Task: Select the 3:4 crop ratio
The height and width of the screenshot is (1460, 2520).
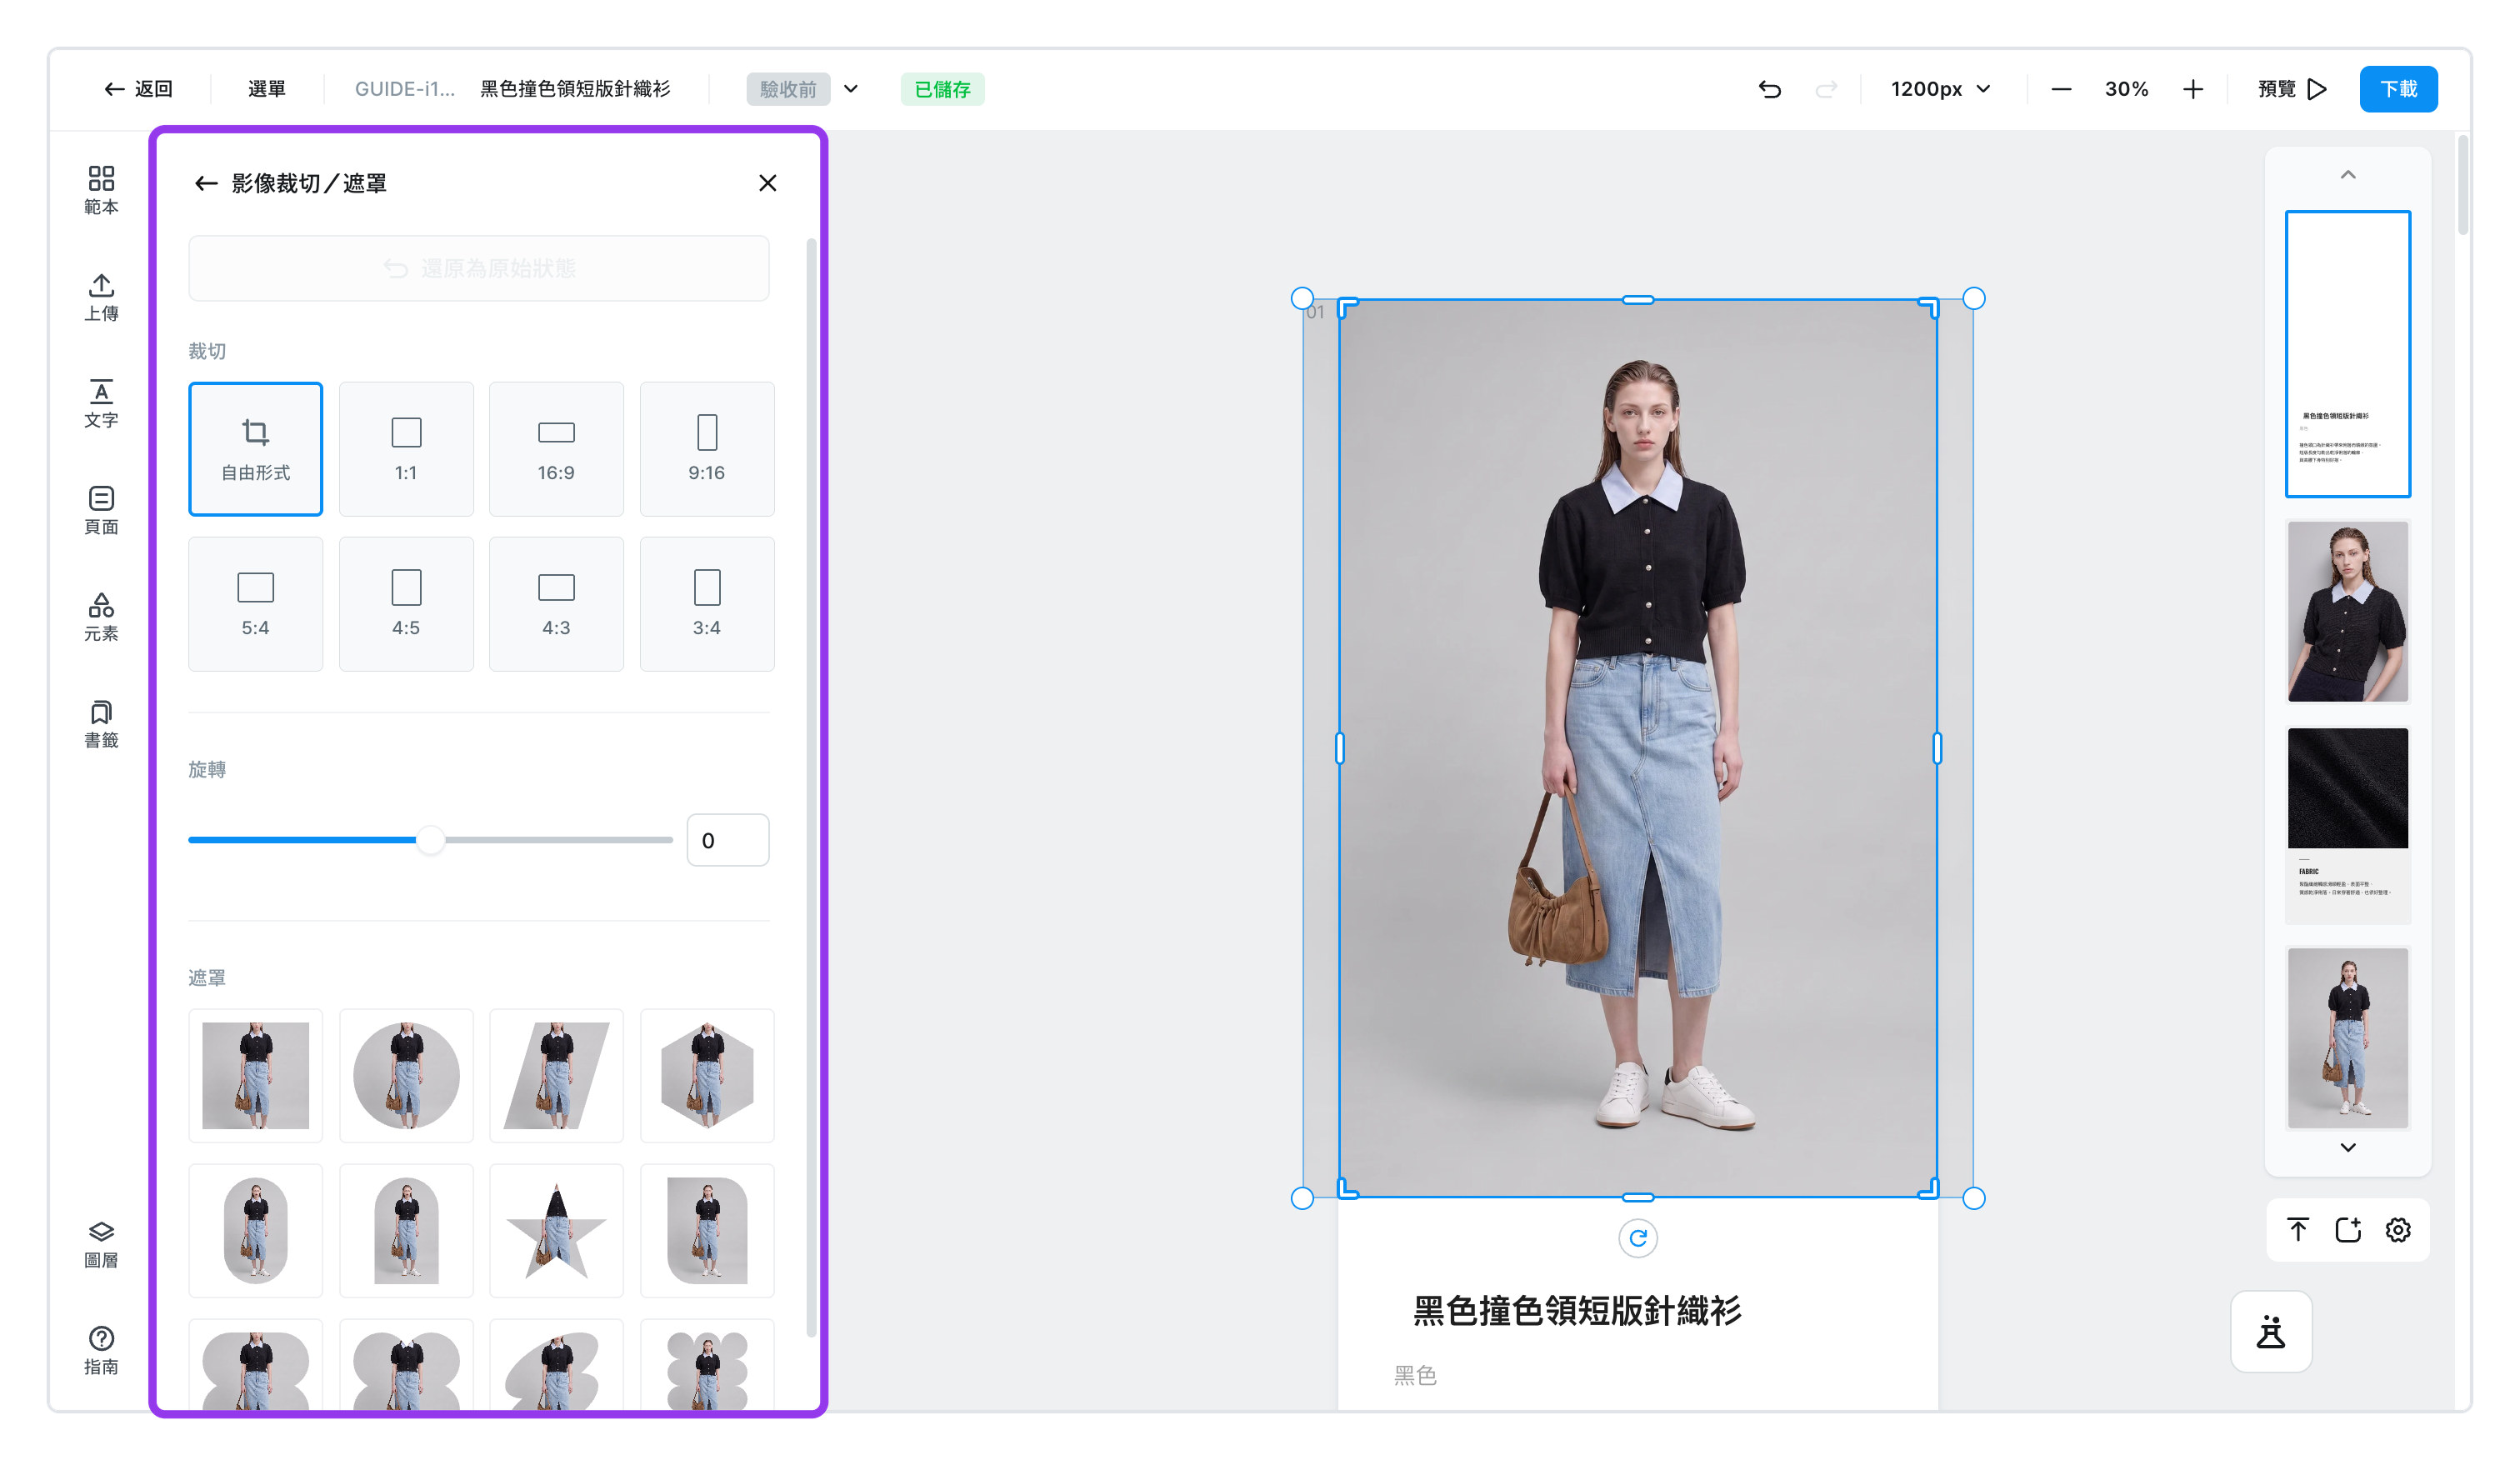Action: pyautogui.click(x=706, y=604)
